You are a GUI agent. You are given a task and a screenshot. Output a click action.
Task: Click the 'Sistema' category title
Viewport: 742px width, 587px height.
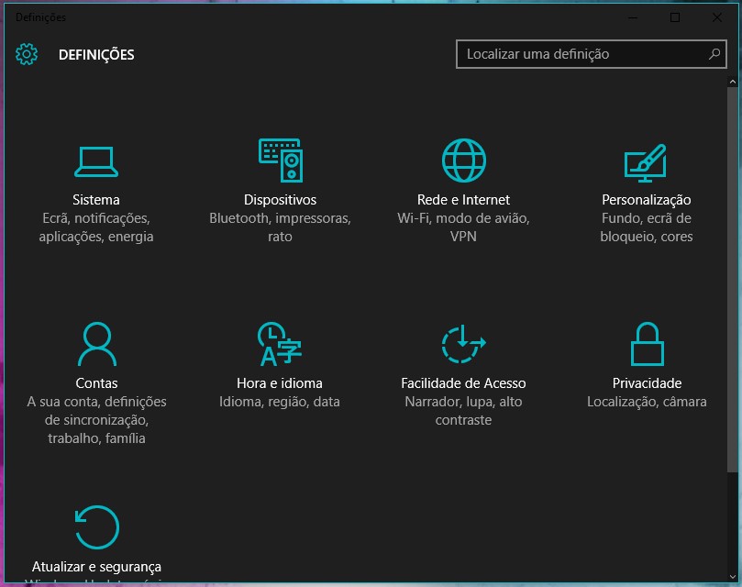click(x=96, y=200)
